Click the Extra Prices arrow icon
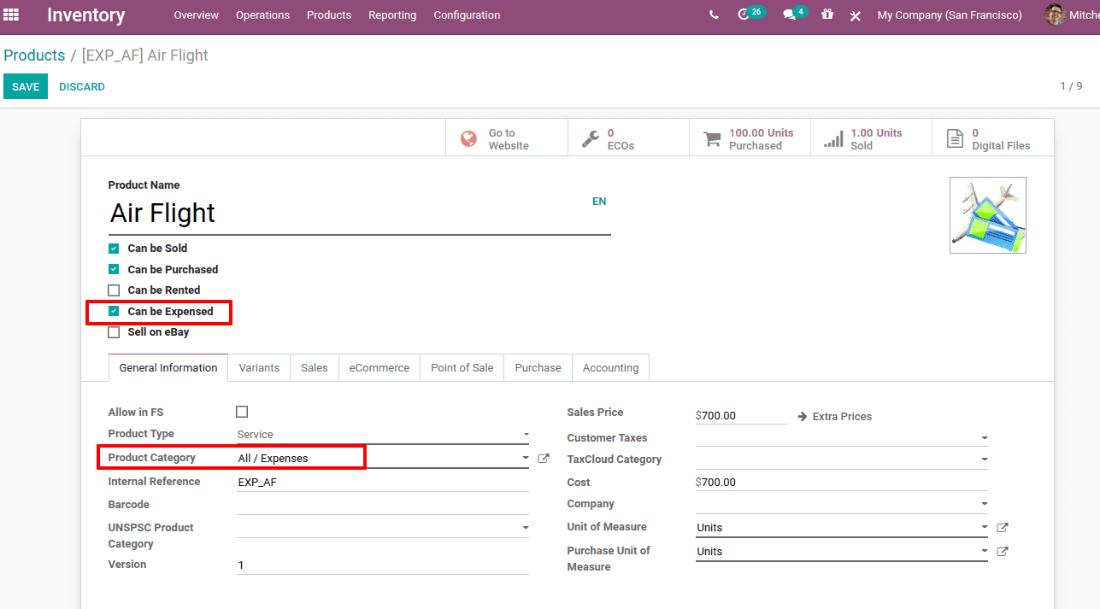 point(802,417)
